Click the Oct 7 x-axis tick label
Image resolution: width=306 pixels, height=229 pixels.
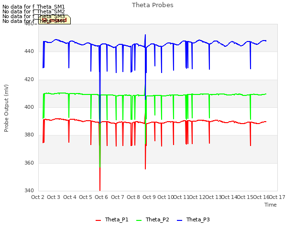coord(118,197)
